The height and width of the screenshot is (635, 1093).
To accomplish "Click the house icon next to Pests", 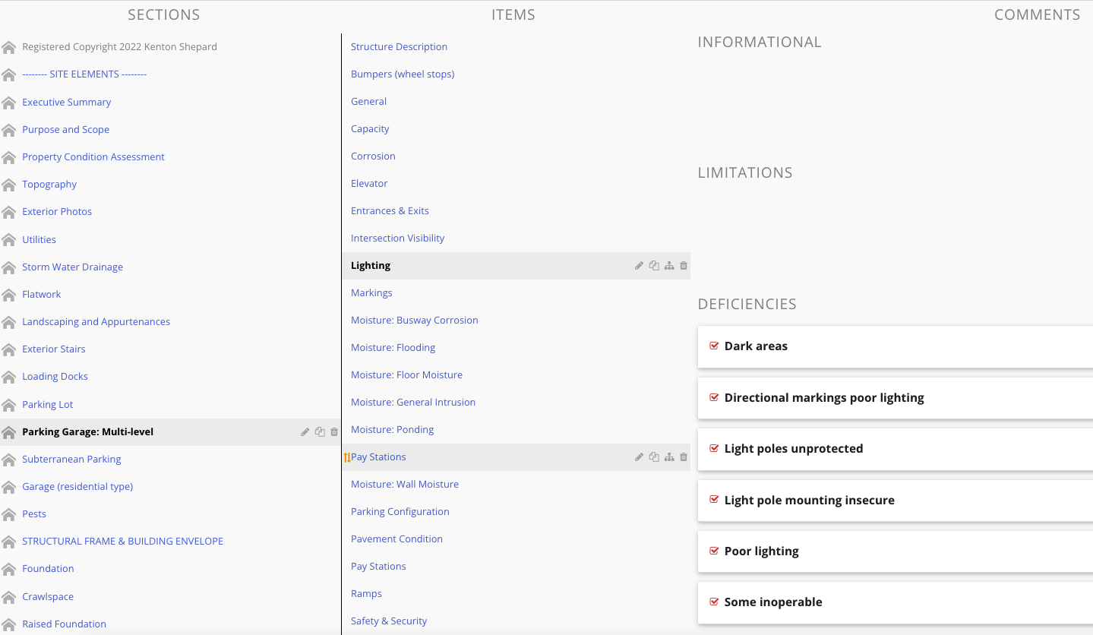I will click(9, 514).
